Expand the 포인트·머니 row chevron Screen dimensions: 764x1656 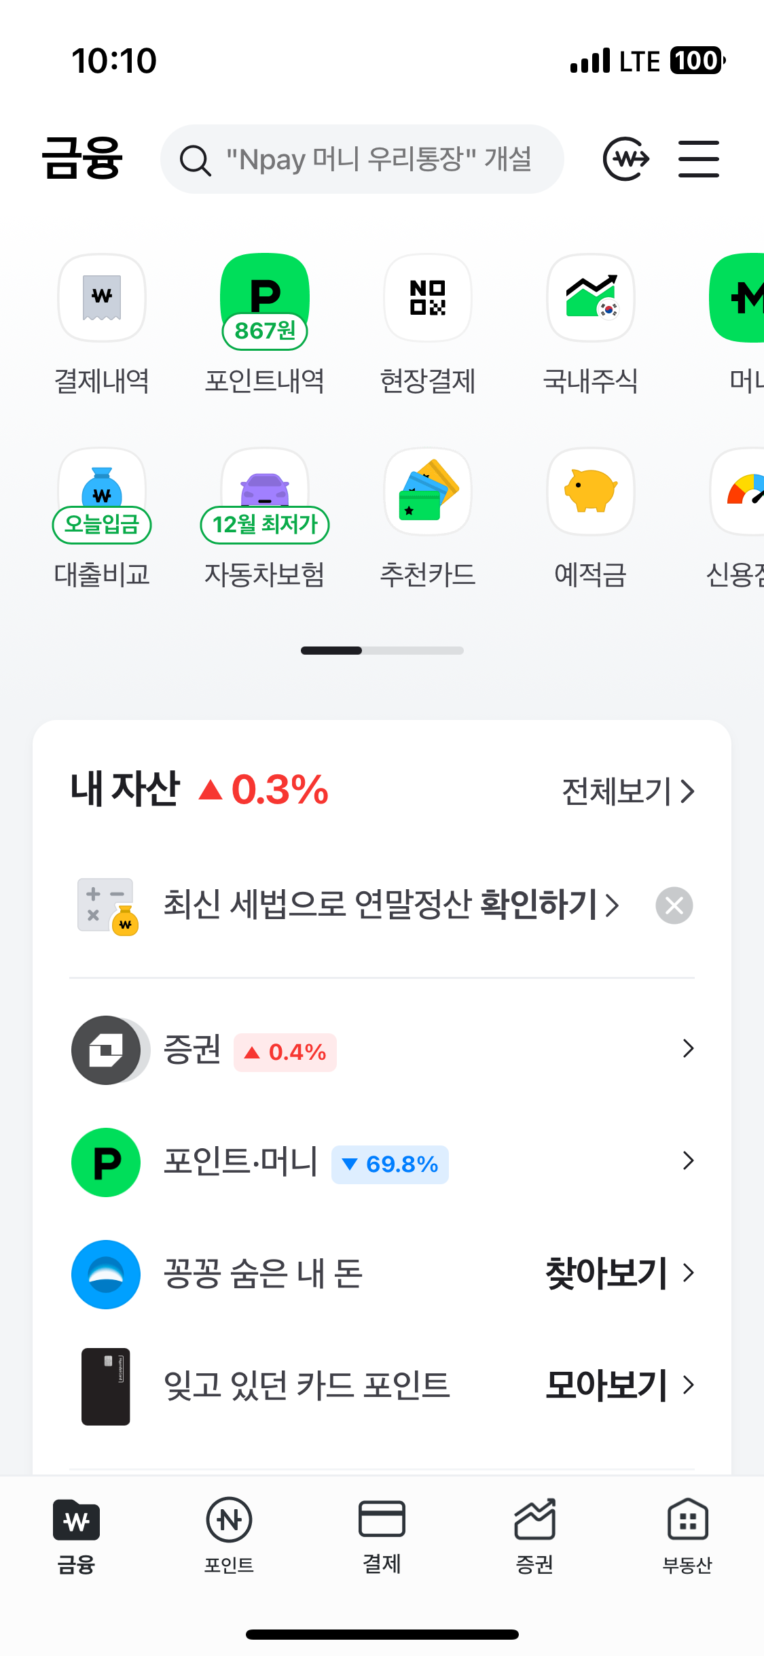(687, 1160)
